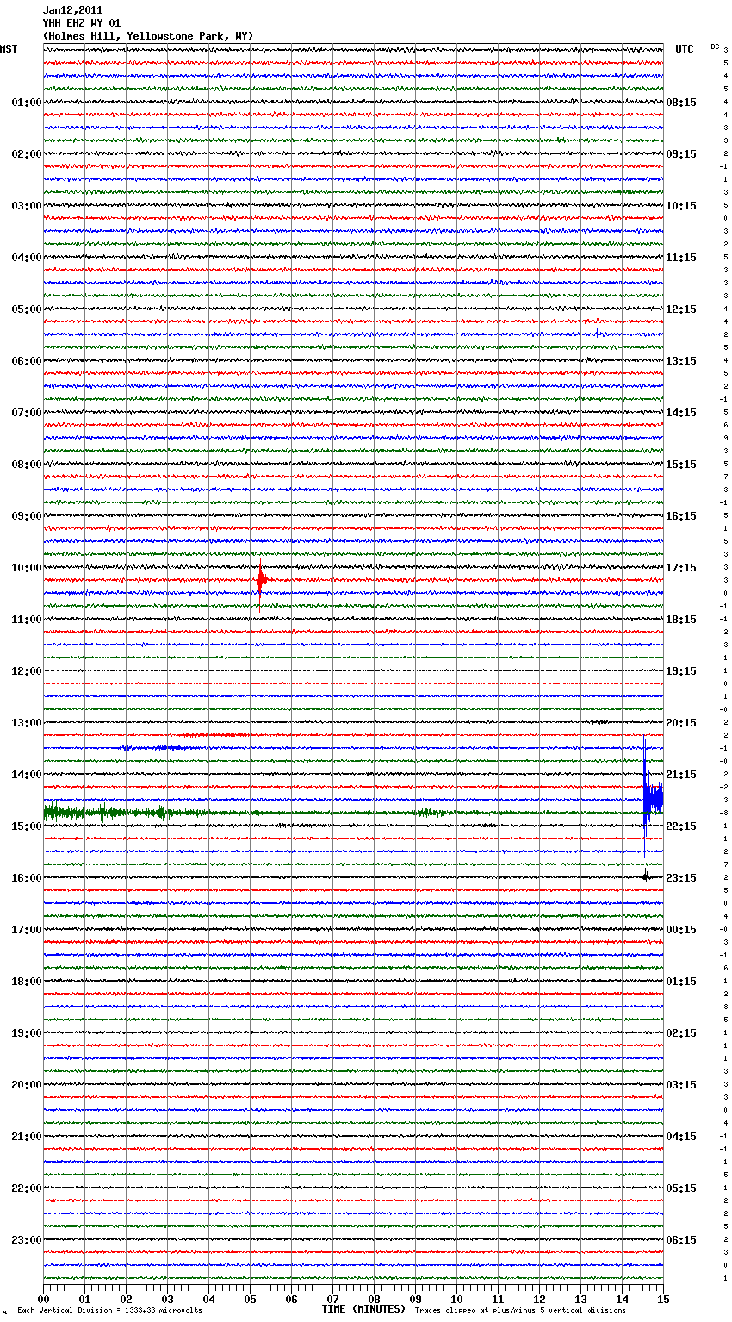This screenshot has width=732, height=1322.
Task: Click the 15 minute axis tick label
Action: (x=663, y=1299)
